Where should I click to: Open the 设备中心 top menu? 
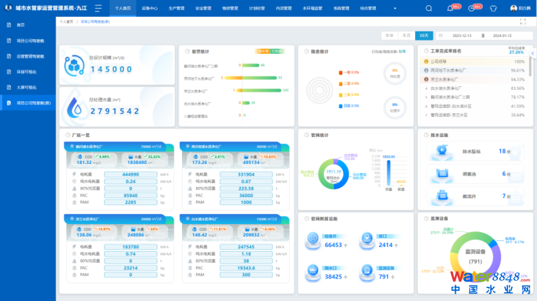point(149,9)
